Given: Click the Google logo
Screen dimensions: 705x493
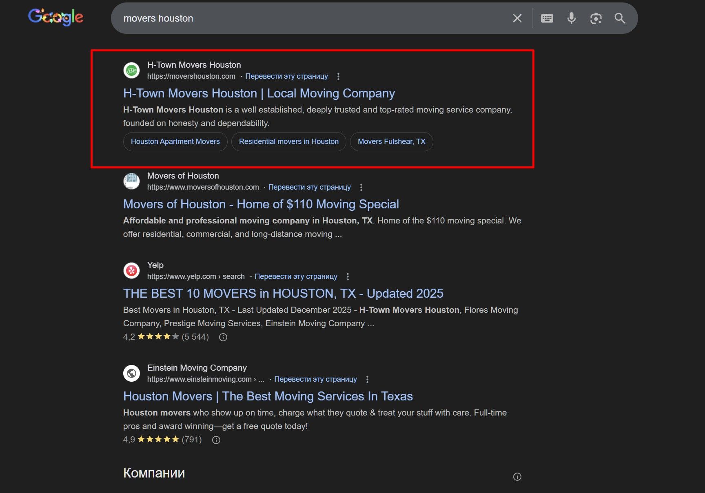Looking at the screenshot, I should coord(55,17).
